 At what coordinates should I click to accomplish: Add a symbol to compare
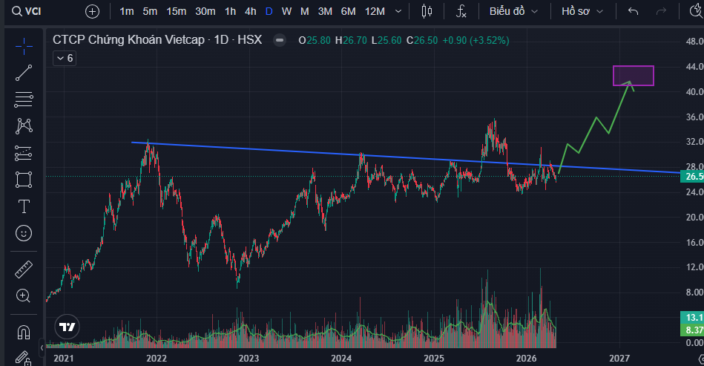pos(92,11)
